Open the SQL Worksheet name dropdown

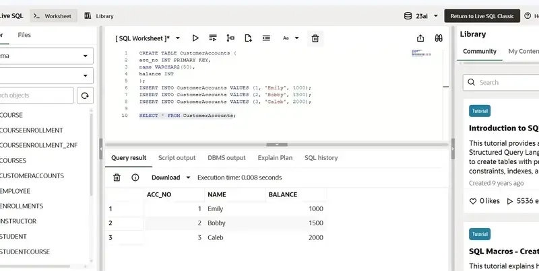pos(147,38)
